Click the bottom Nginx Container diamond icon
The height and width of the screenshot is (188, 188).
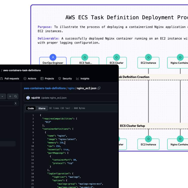[x=180, y=139]
